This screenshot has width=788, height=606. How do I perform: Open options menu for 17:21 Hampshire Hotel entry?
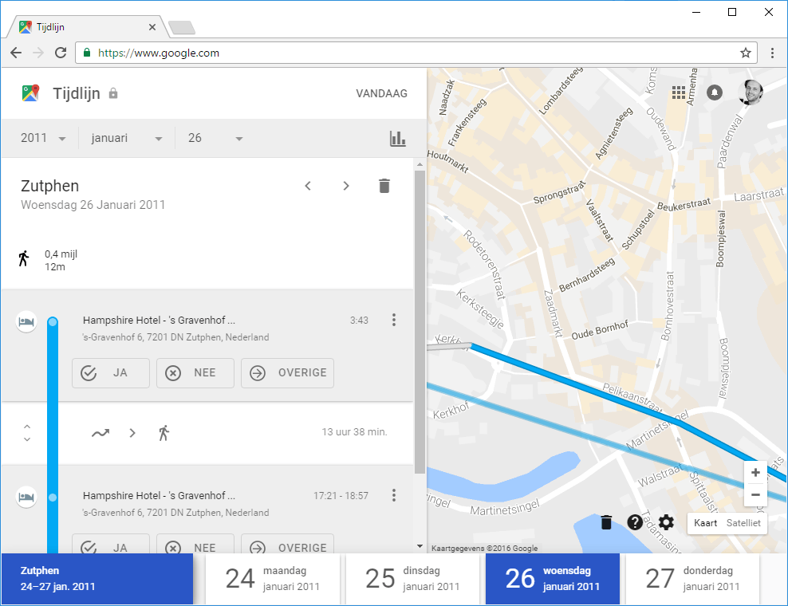coord(394,495)
